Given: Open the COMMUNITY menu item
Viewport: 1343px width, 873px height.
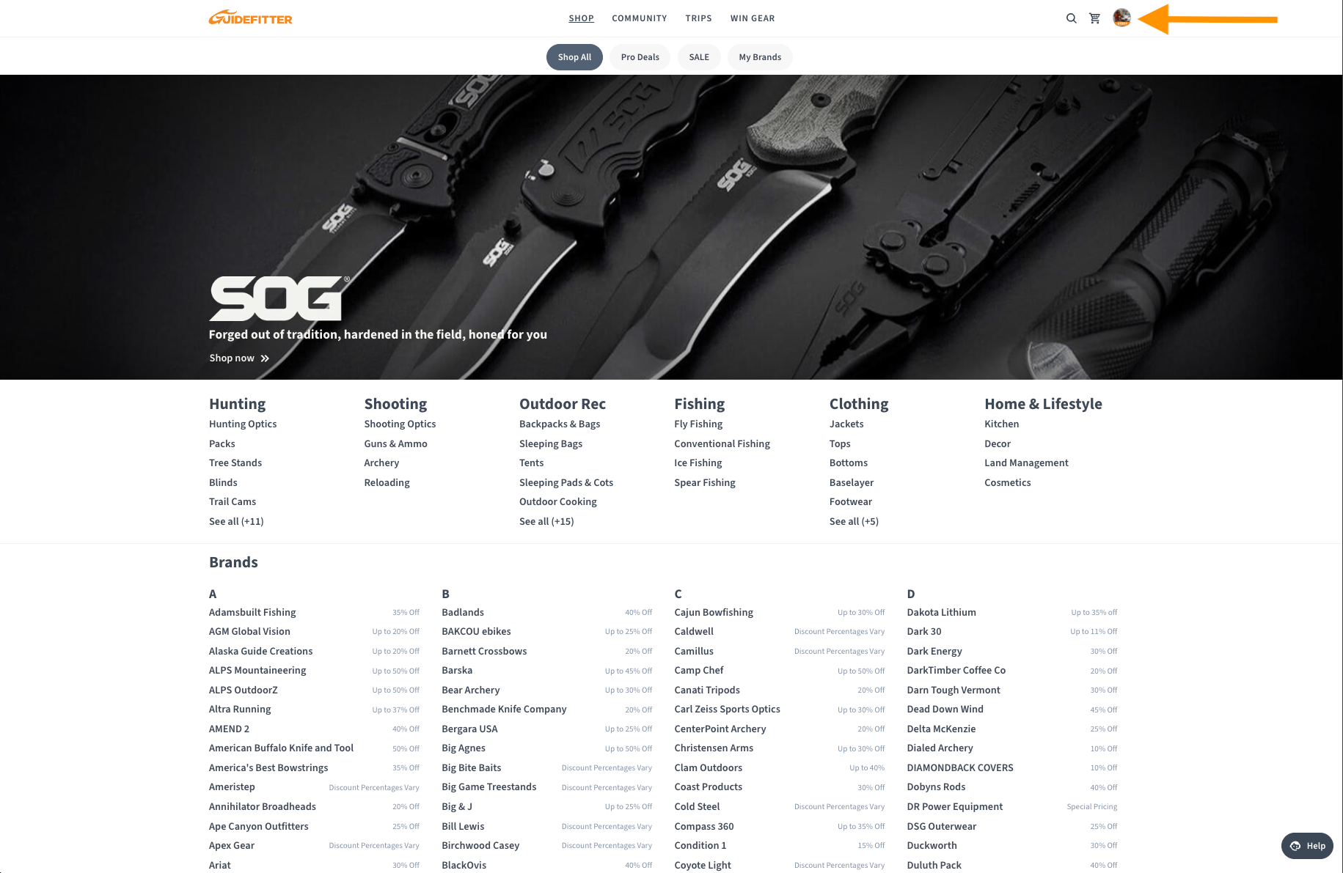Looking at the screenshot, I should pyautogui.click(x=640, y=18).
